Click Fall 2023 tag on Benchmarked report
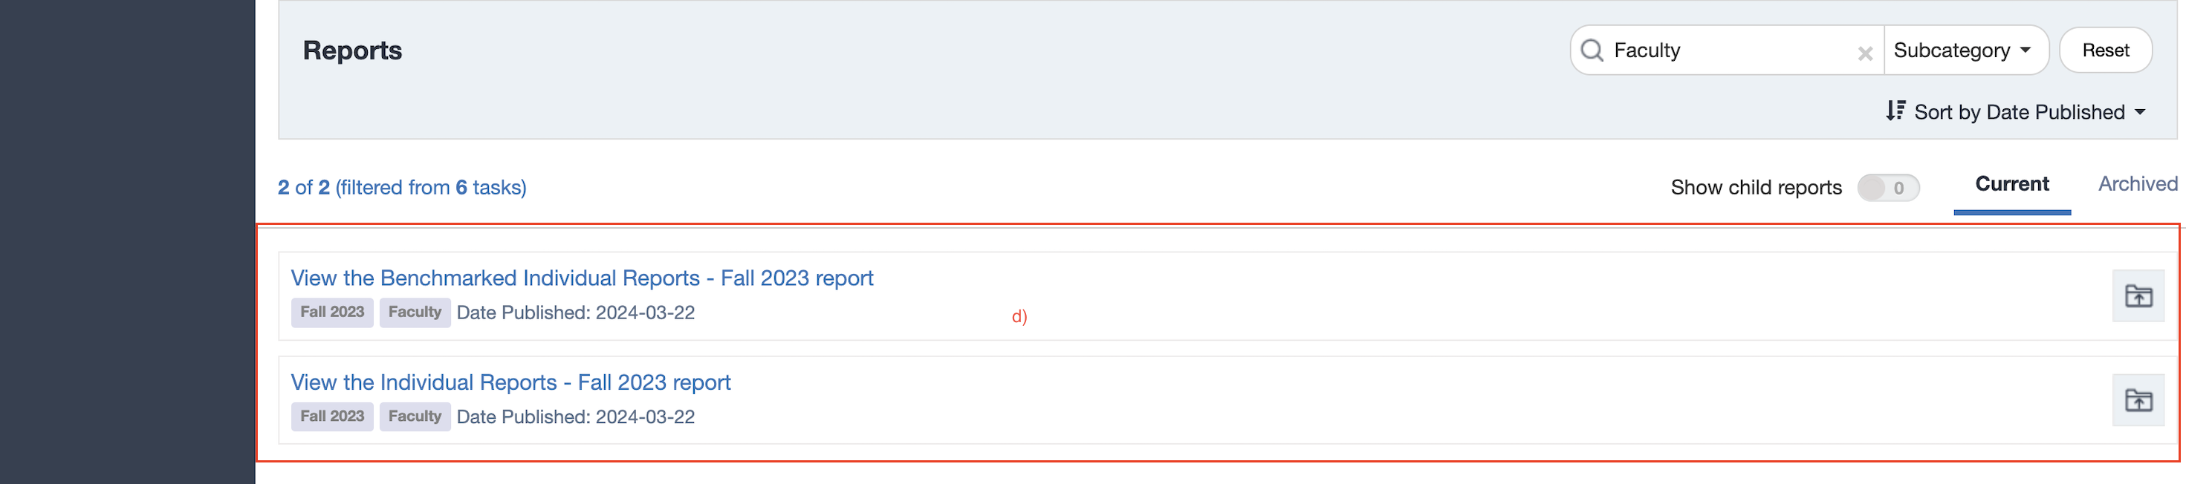Screen dimensions: 2186x484 (x=332, y=312)
